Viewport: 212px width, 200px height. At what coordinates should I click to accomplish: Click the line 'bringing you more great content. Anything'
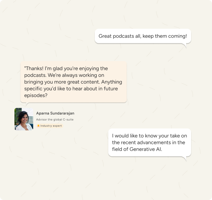pos(73,82)
